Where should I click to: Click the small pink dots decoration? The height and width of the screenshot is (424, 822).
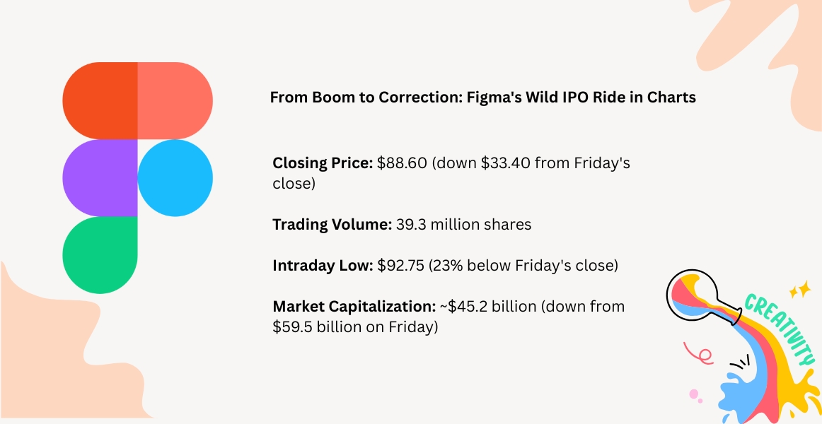point(696,394)
